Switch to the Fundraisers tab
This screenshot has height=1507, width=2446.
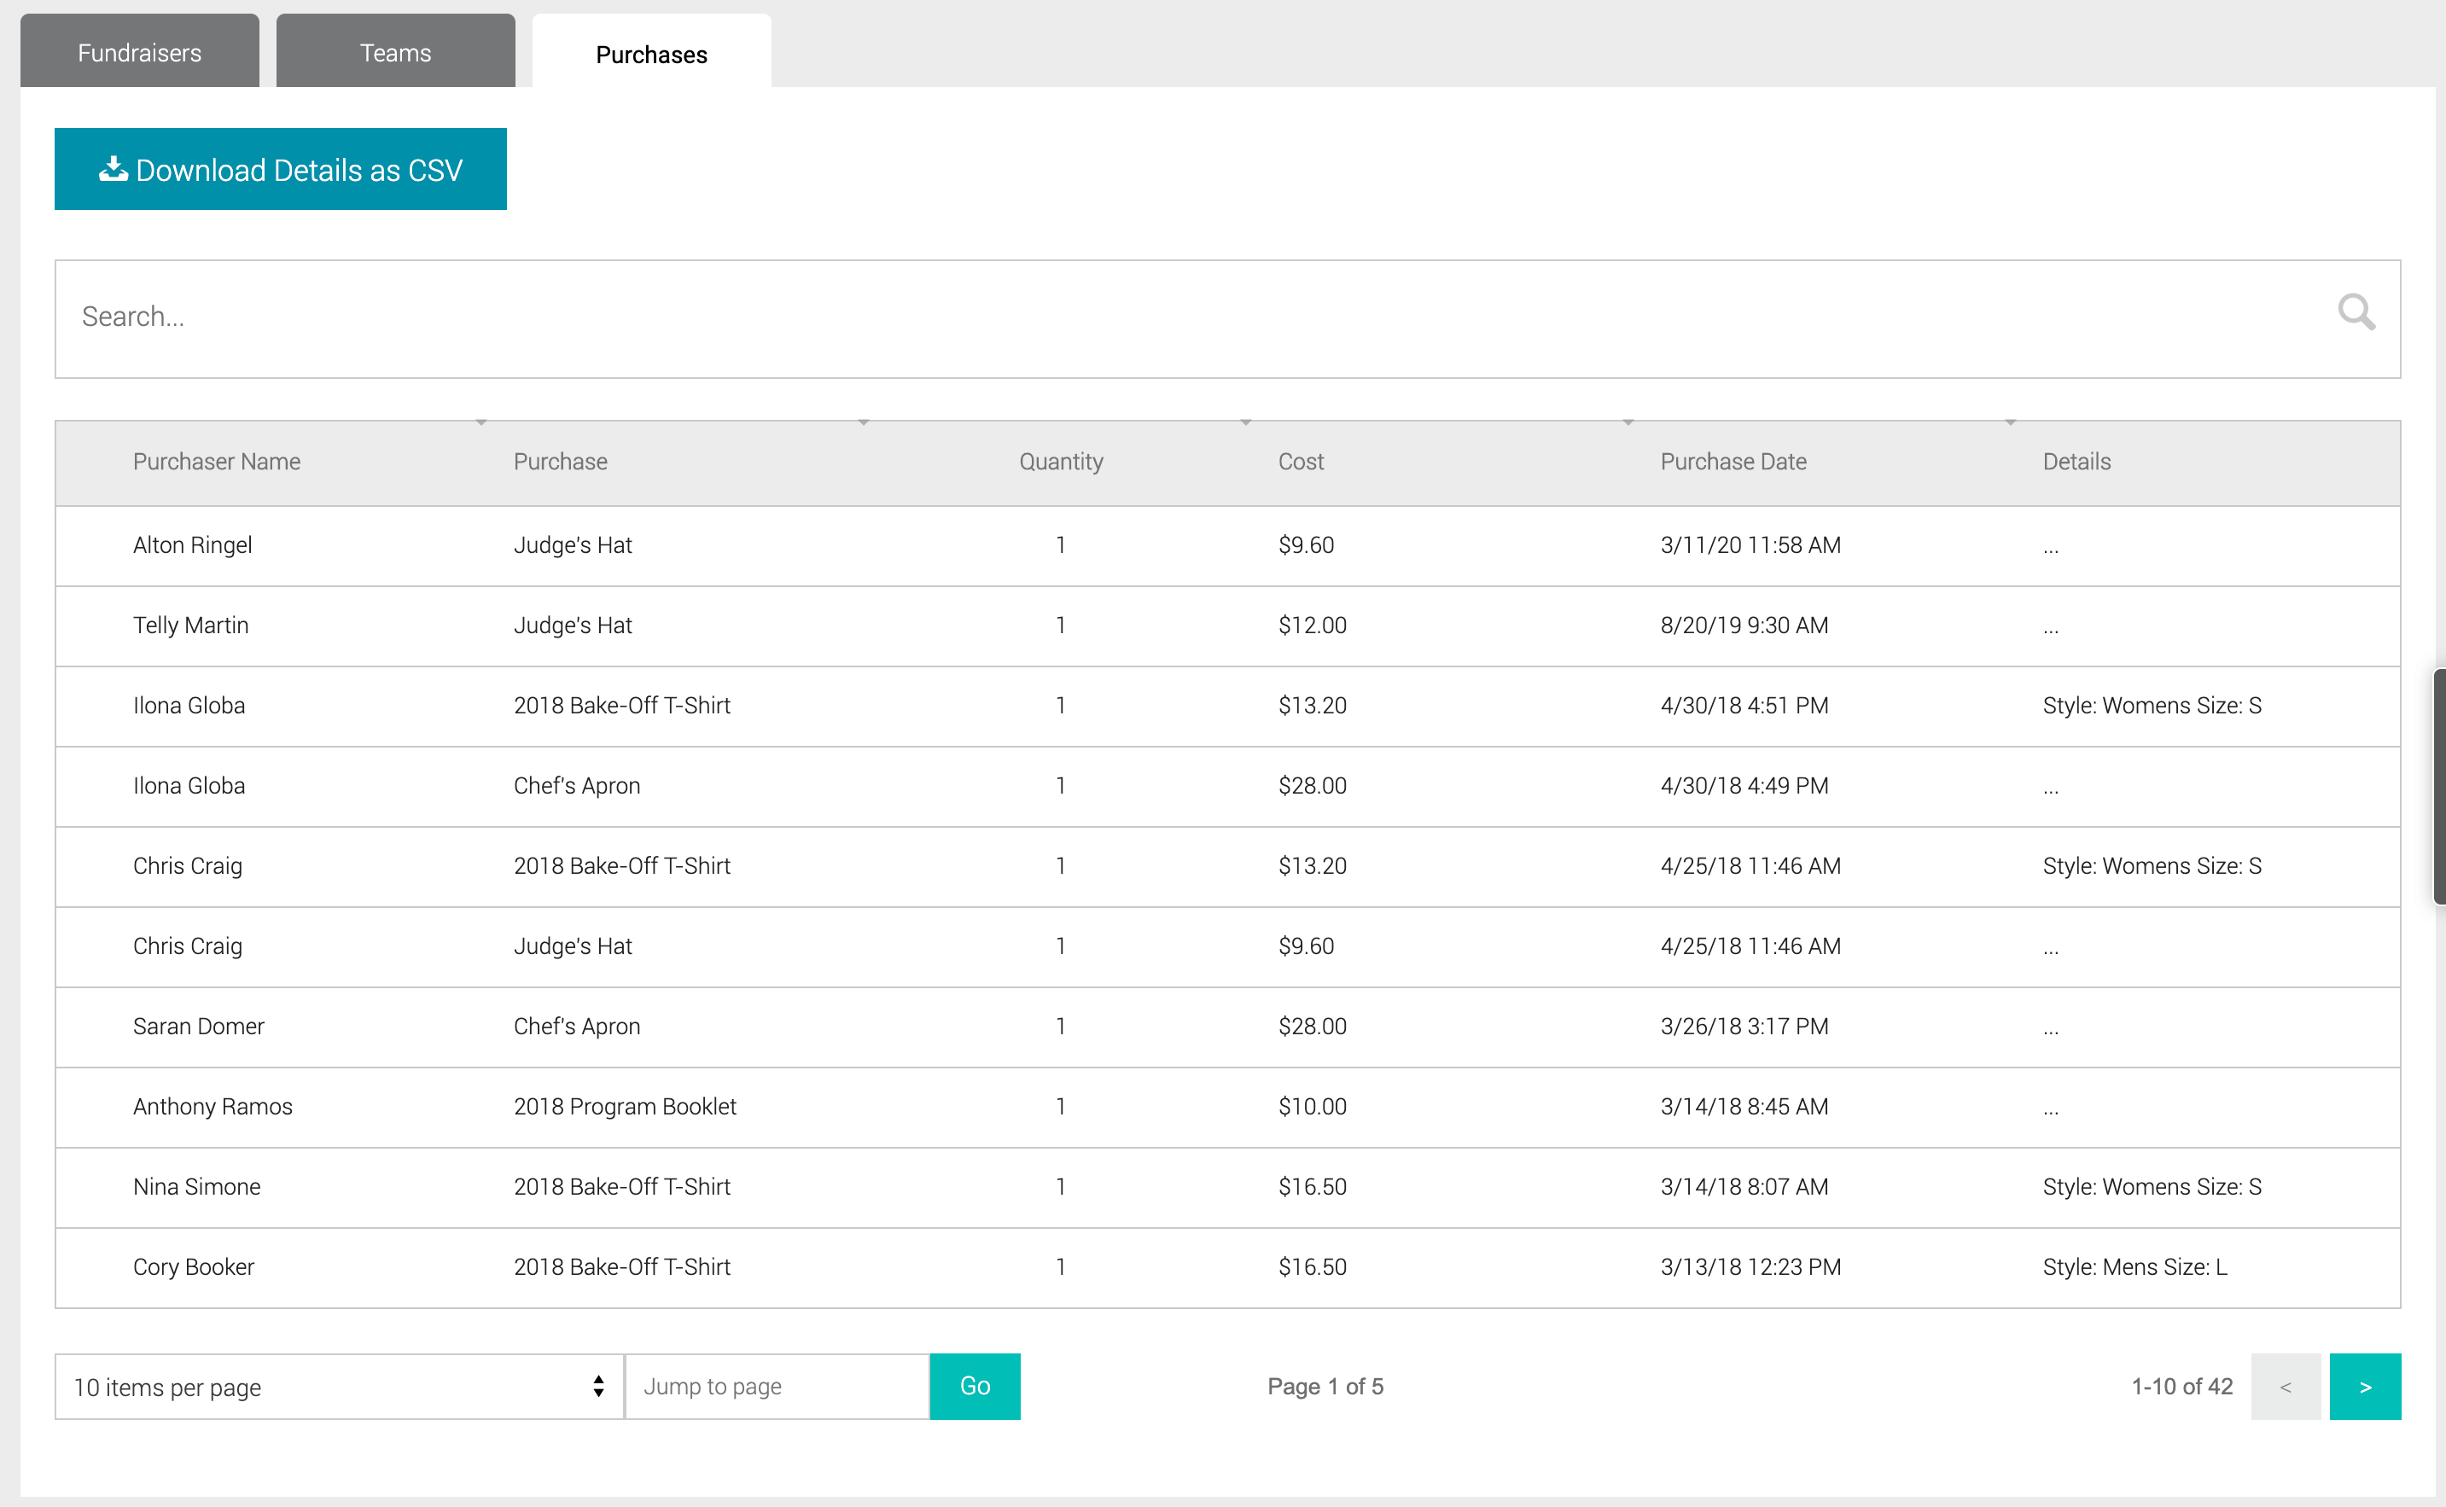click(140, 53)
